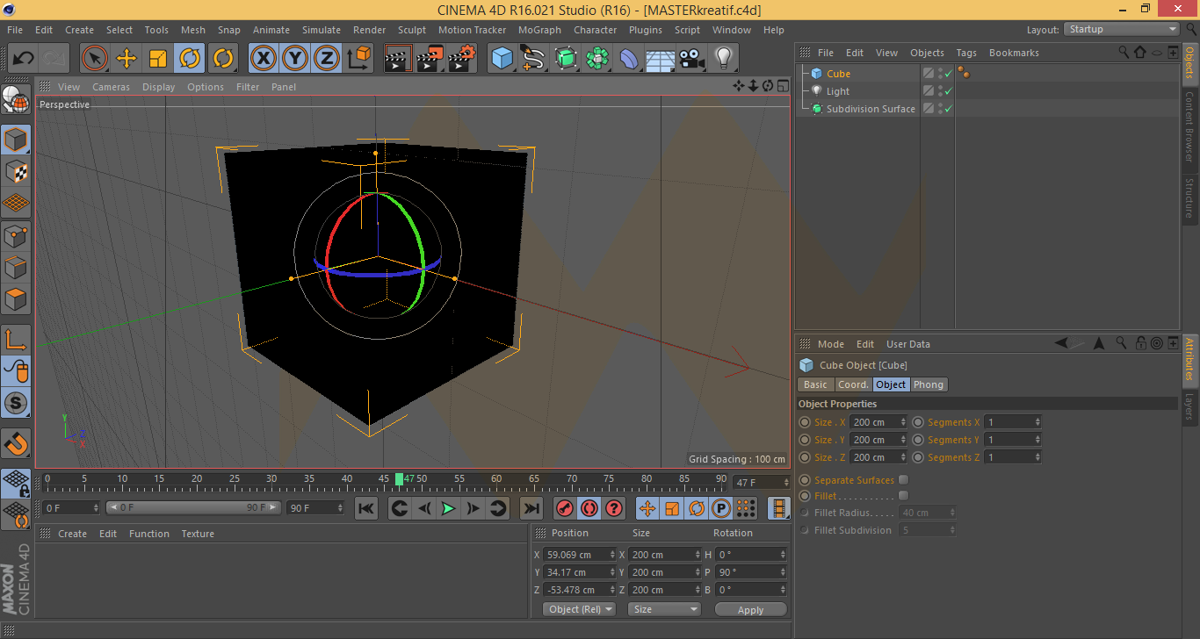Open the MoGraph menu
This screenshot has width=1200, height=639.
pyautogui.click(x=539, y=30)
